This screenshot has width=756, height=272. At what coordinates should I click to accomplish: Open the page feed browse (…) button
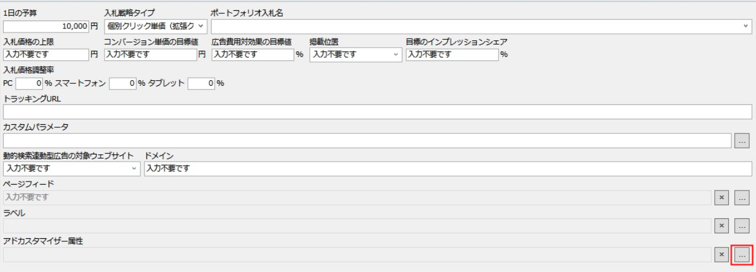tap(741, 197)
